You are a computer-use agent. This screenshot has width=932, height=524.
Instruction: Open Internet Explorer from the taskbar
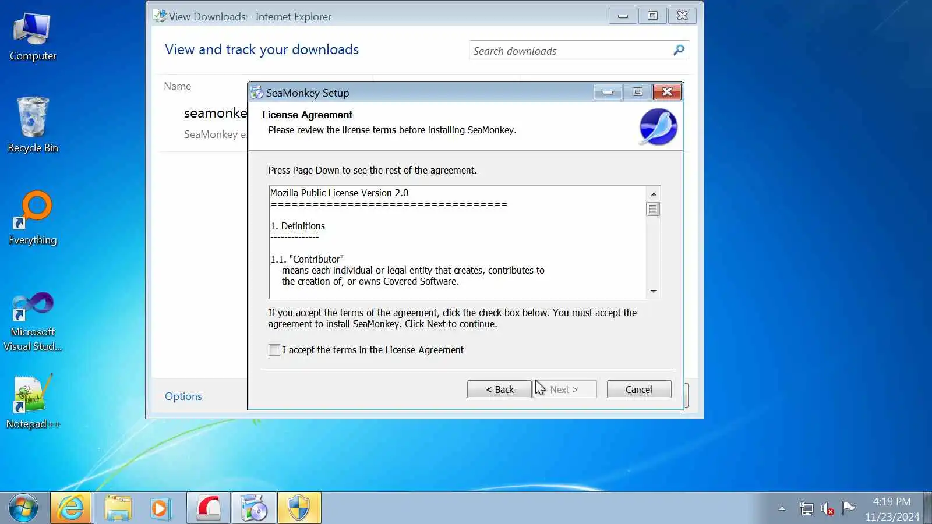[71, 508]
